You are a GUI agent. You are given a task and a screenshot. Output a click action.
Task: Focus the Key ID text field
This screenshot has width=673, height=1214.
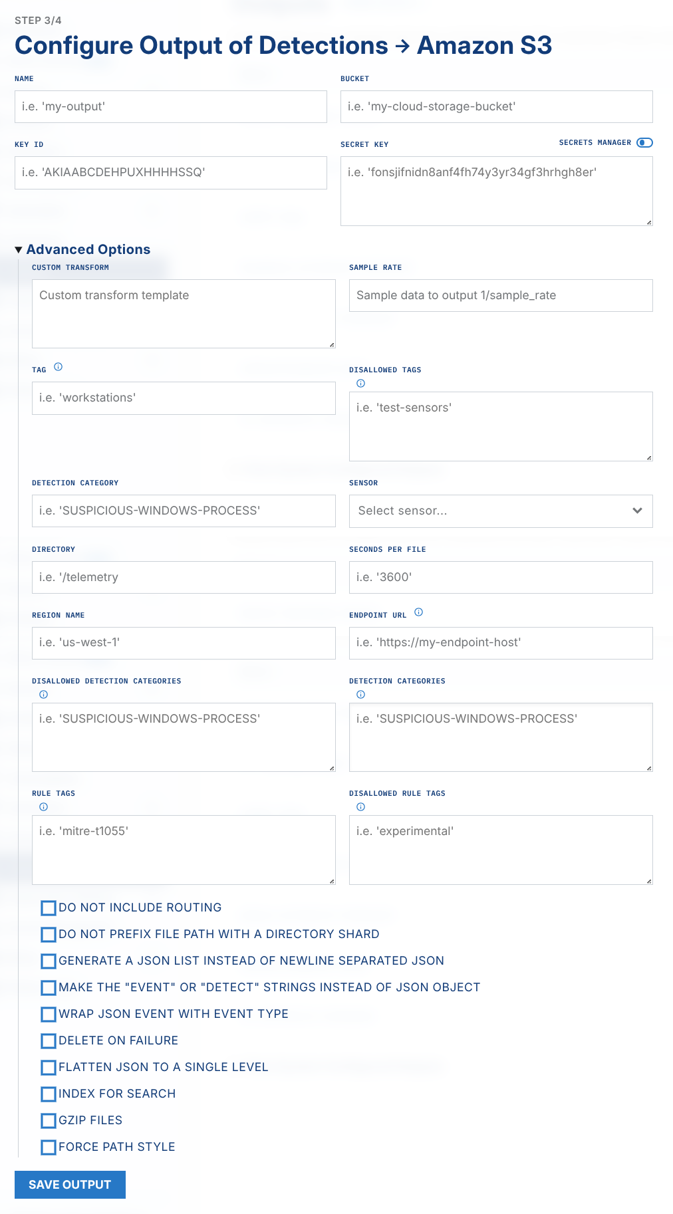coord(170,173)
